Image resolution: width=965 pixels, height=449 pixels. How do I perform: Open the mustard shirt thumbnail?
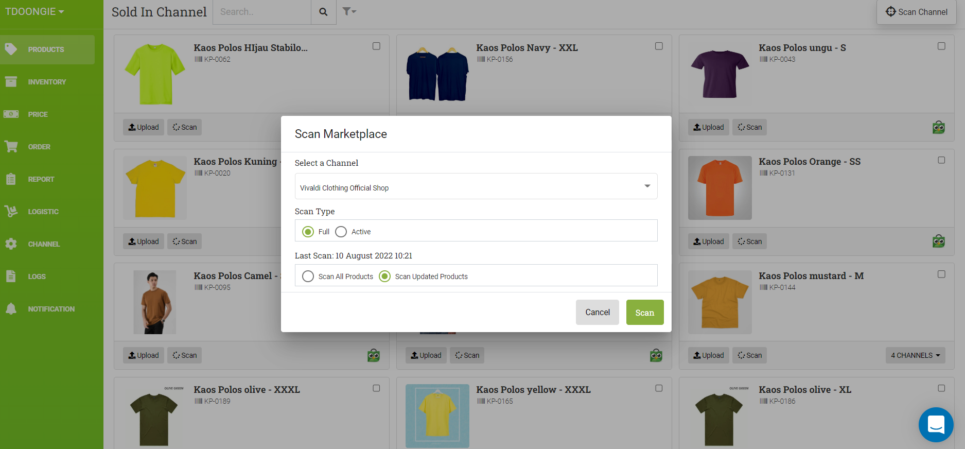point(720,302)
